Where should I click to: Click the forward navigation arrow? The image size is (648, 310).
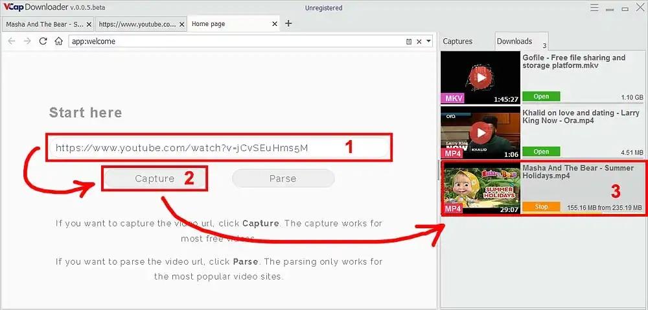click(27, 41)
